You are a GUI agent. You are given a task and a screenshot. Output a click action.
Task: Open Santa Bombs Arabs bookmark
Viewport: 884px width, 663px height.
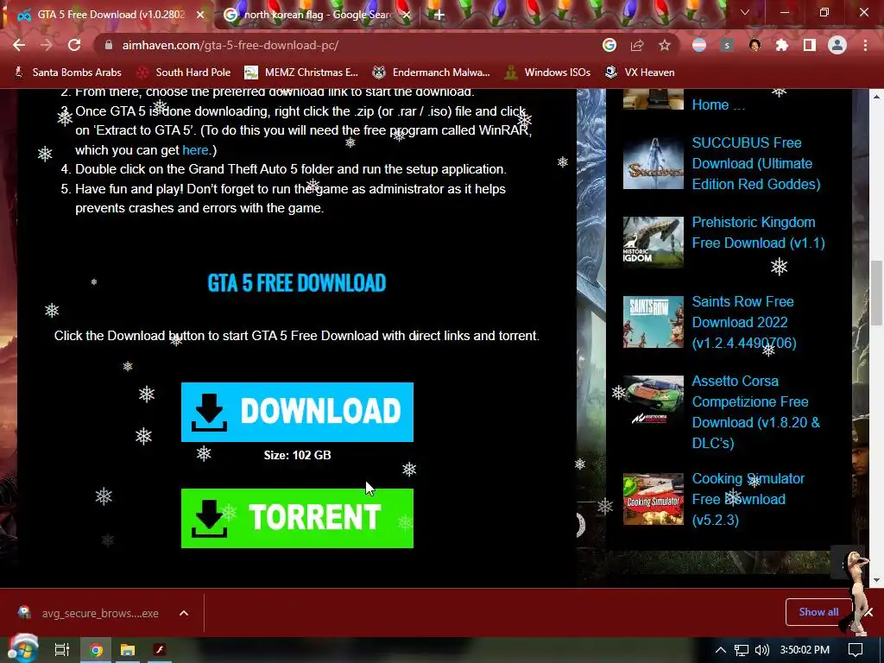tap(67, 73)
